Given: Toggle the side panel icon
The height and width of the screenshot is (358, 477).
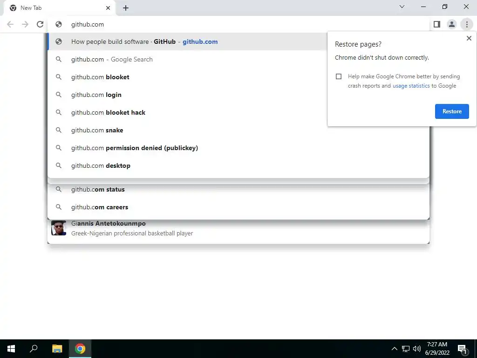Looking at the screenshot, I should 437,24.
